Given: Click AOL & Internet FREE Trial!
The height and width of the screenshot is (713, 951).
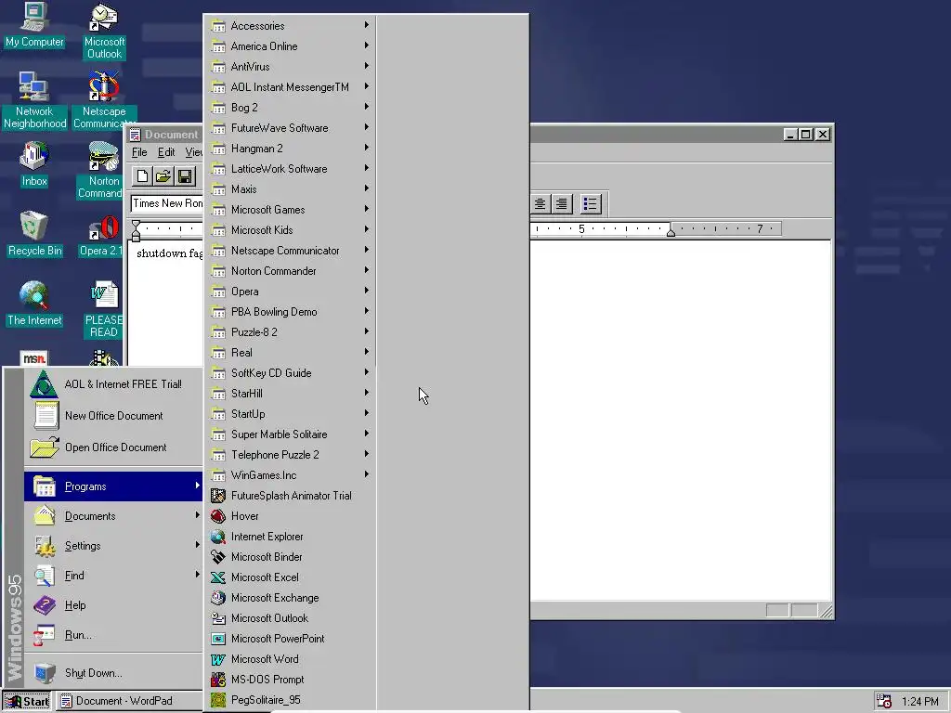Looking at the screenshot, I should [x=113, y=383].
